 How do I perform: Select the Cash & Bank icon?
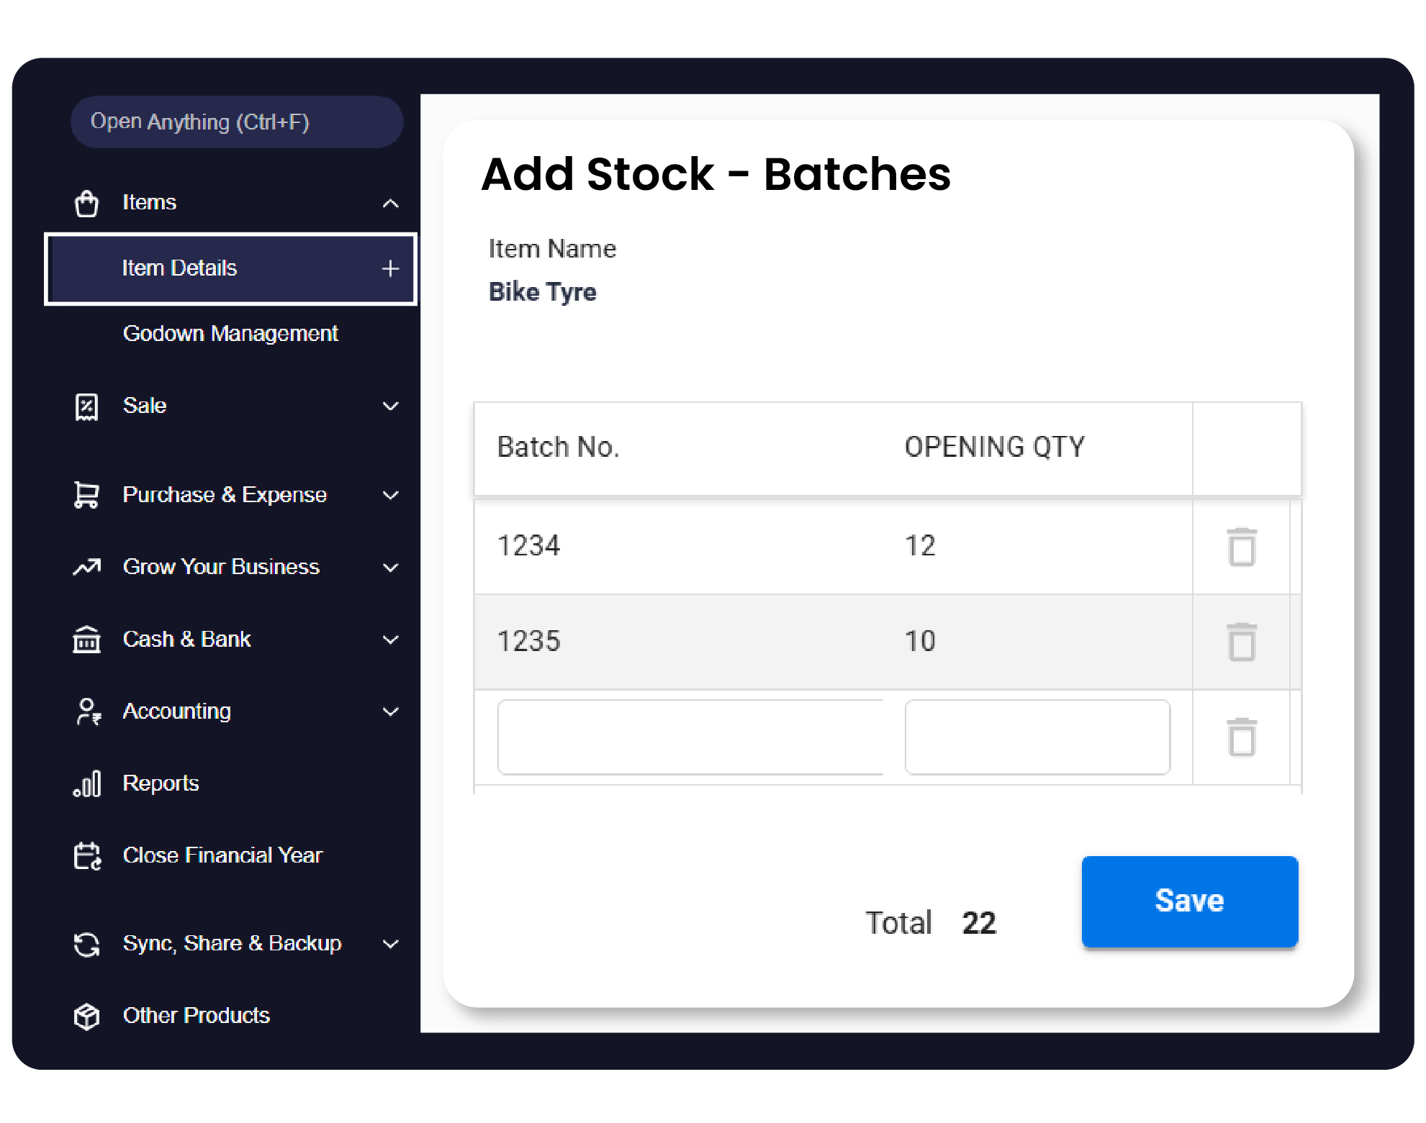(86, 639)
